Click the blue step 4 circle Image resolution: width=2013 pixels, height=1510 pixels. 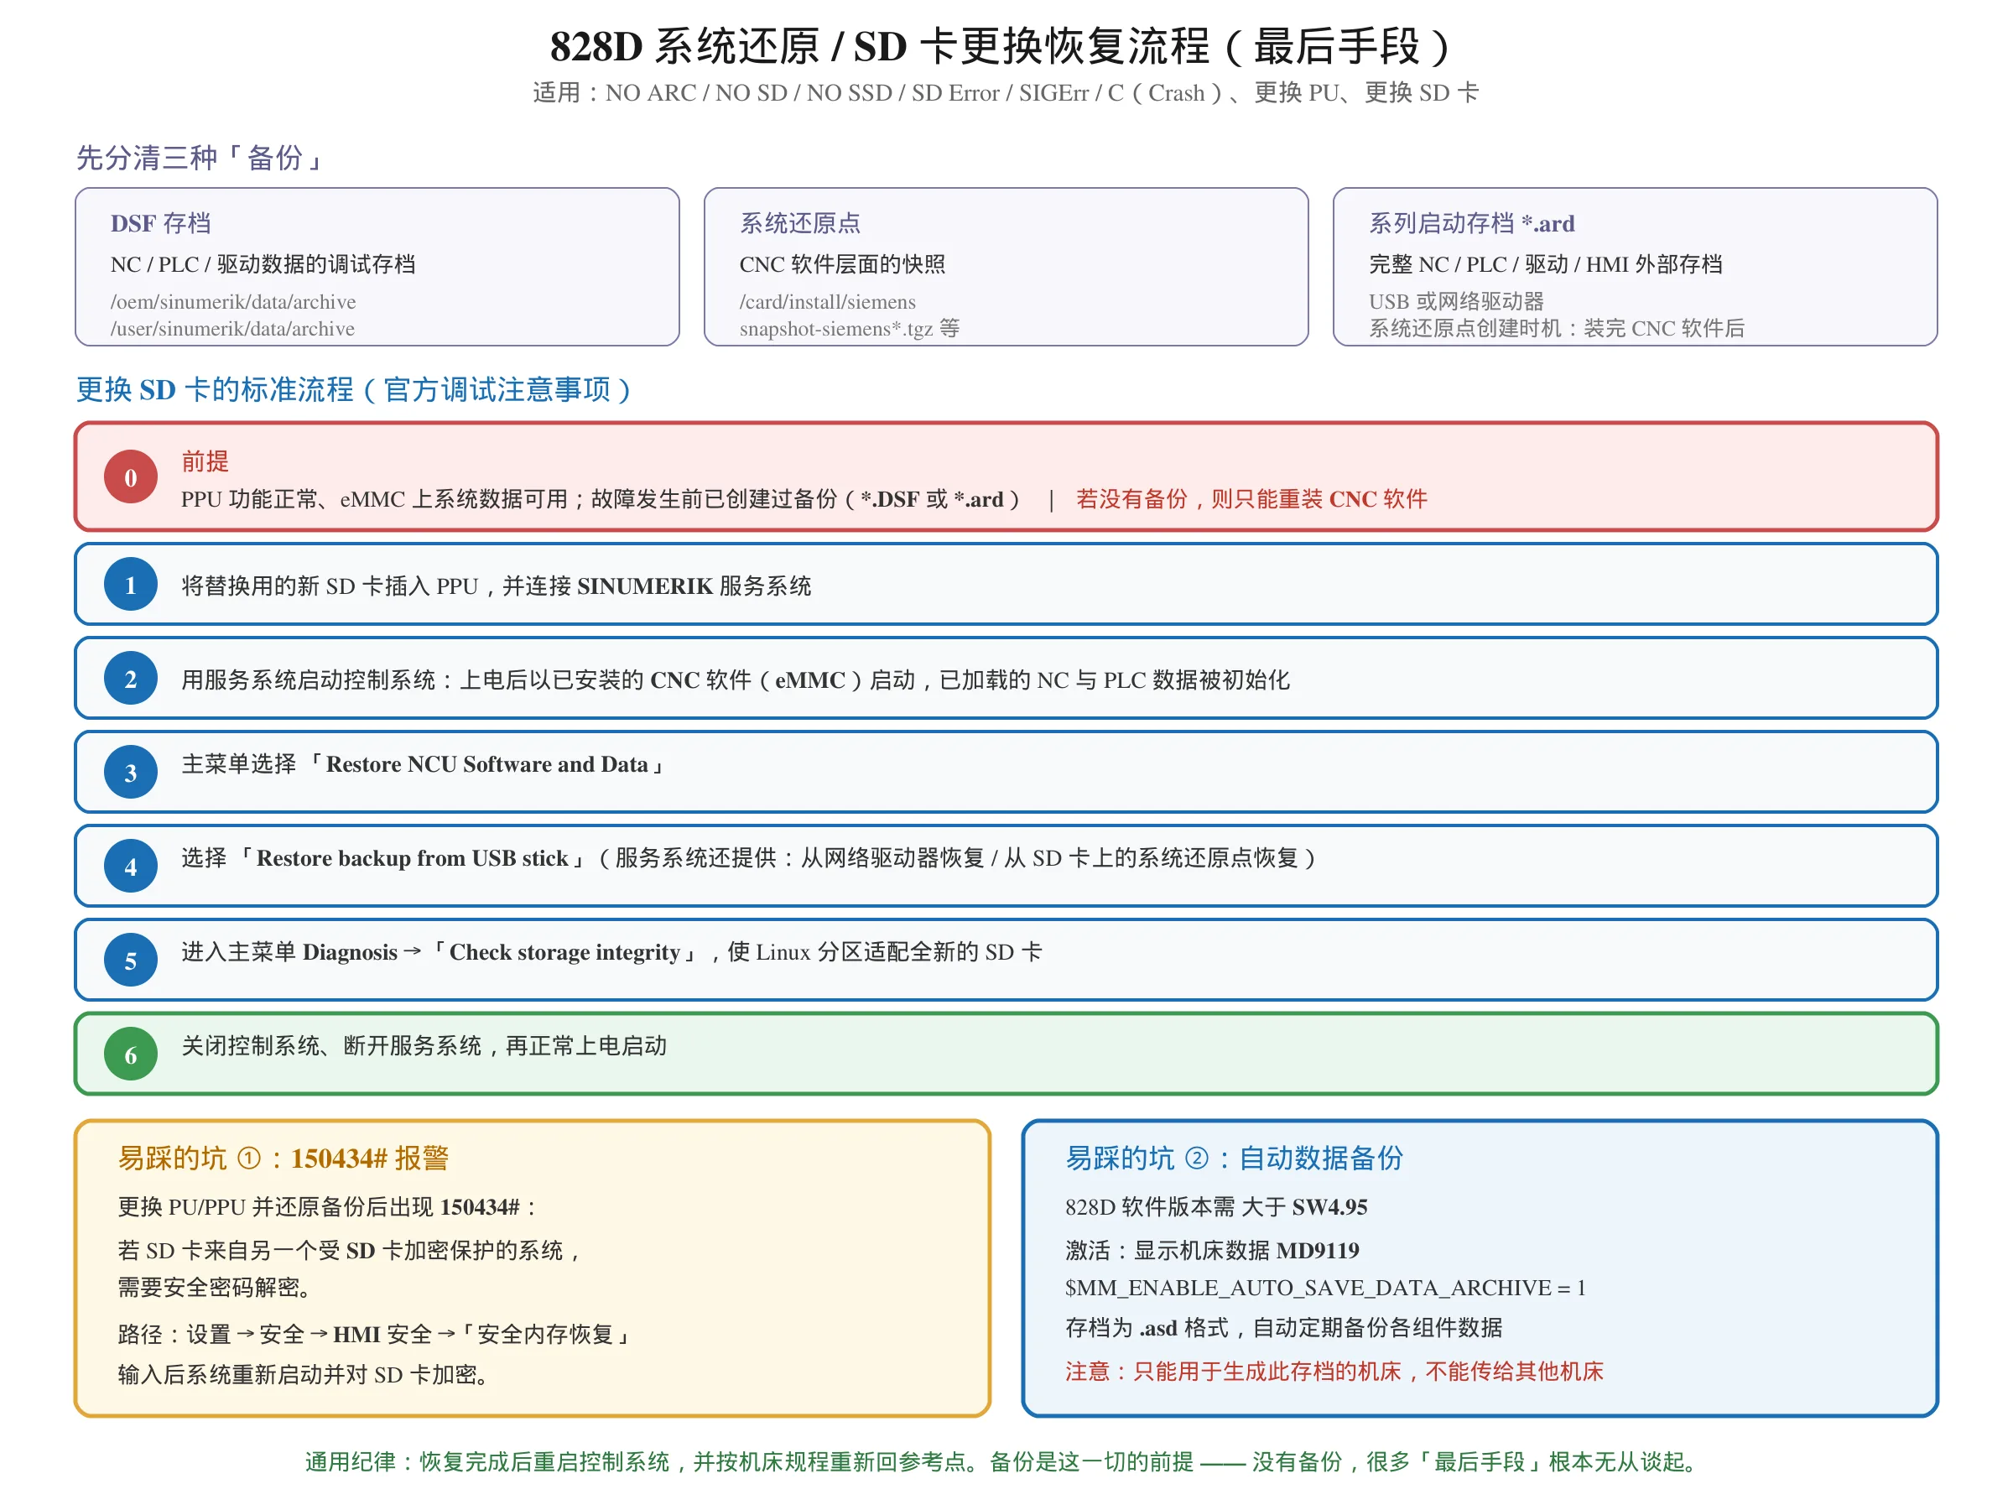(131, 866)
